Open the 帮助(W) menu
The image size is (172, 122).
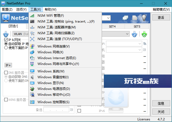coord(51,10)
